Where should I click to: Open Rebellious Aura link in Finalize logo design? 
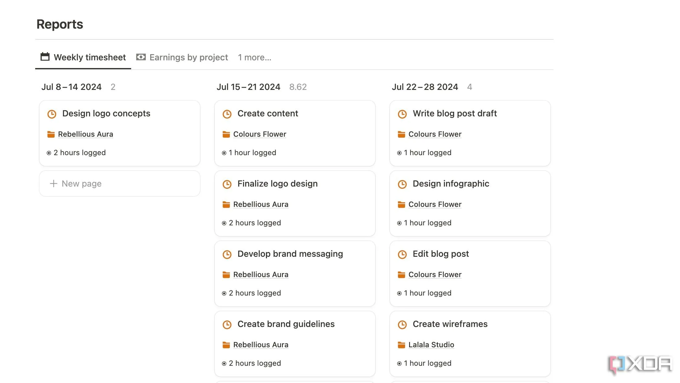coord(261,204)
